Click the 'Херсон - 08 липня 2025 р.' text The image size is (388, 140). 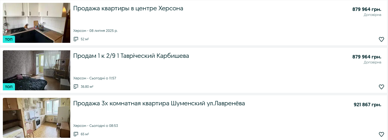tap(95, 31)
